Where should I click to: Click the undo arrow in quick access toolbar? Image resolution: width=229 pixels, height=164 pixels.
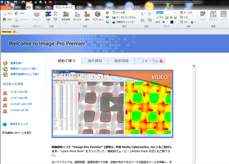(16, 2)
